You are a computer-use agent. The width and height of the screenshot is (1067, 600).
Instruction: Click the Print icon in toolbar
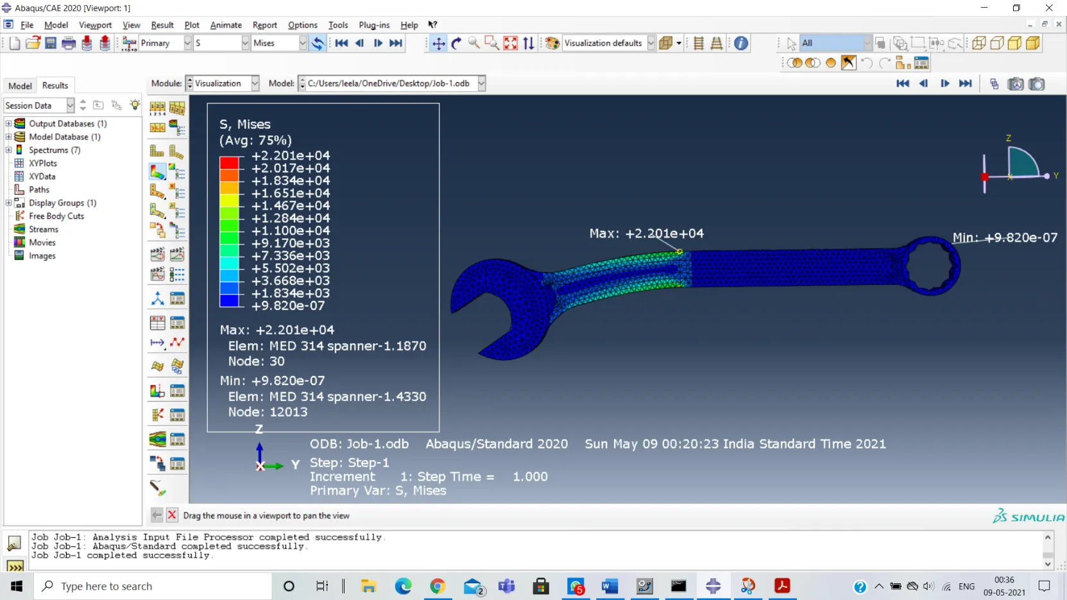(x=69, y=43)
